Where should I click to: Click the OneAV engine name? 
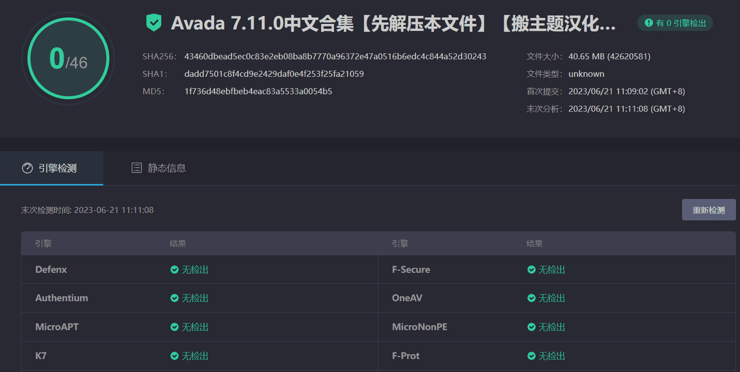click(x=407, y=298)
